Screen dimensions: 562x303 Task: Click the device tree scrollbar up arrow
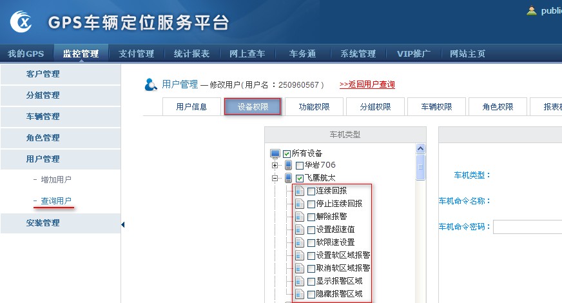(420, 149)
